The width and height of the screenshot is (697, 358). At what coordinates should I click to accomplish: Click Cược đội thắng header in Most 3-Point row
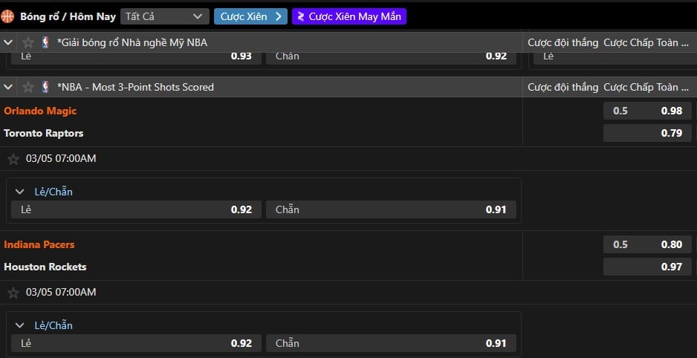(x=563, y=87)
